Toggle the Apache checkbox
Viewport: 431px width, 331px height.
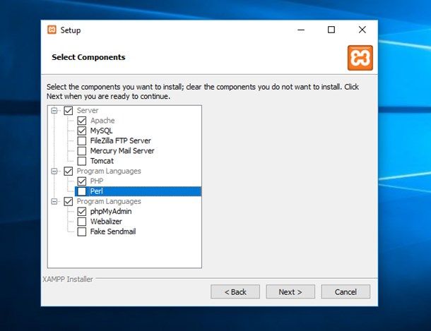(x=82, y=121)
